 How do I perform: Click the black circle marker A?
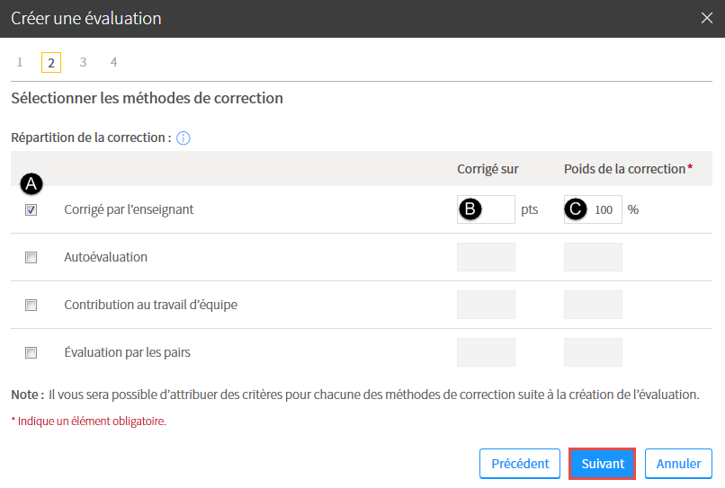[31, 184]
